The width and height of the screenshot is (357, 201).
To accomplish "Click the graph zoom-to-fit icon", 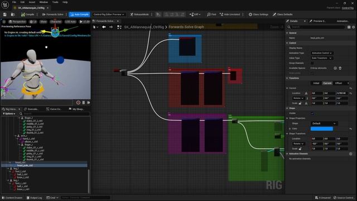I will point(119,27).
